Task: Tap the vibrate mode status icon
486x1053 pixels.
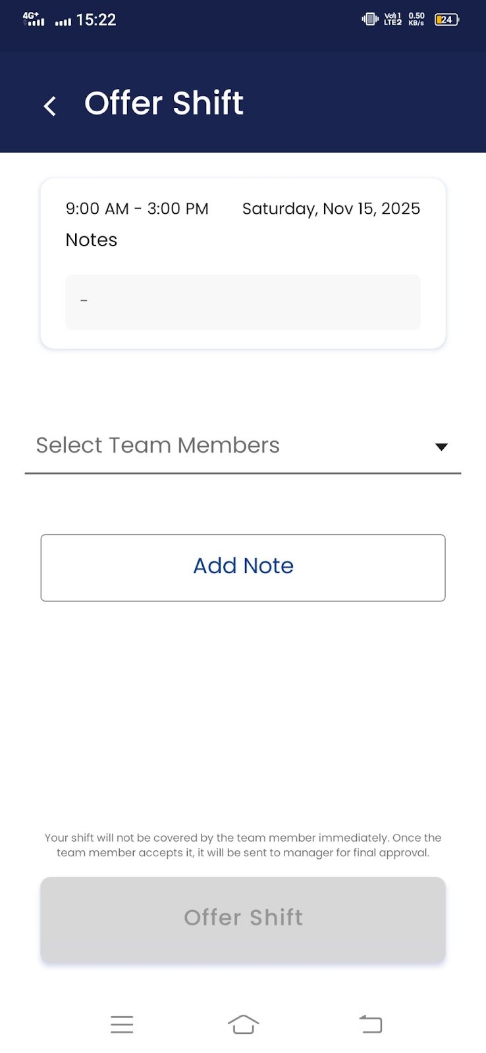Action: click(370, 20)
